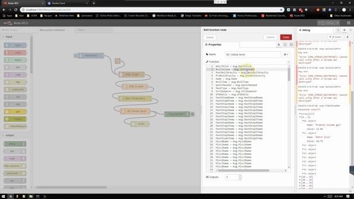The height and width of the screenshot is (199, 354).
Task: Open the Recipes bookmark folder
Action: (46, 15)
